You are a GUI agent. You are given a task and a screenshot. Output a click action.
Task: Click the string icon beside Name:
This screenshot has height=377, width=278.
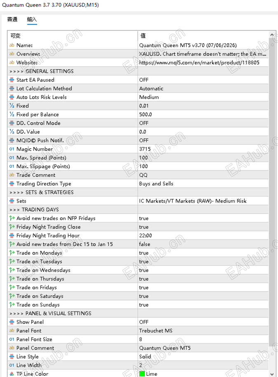pyautogui.click(x=12, y=45)
